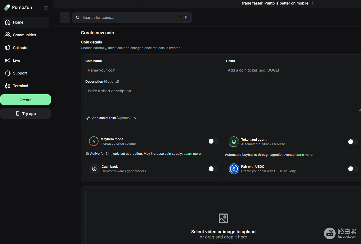
Task: Open Communities in the sidebar
Action: [26, 35]
